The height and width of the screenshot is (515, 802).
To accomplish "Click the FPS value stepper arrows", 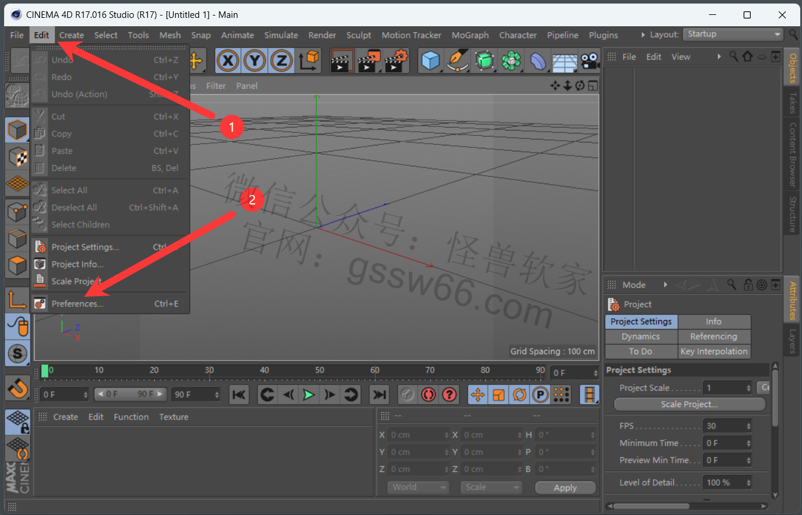I will point(748,426).
